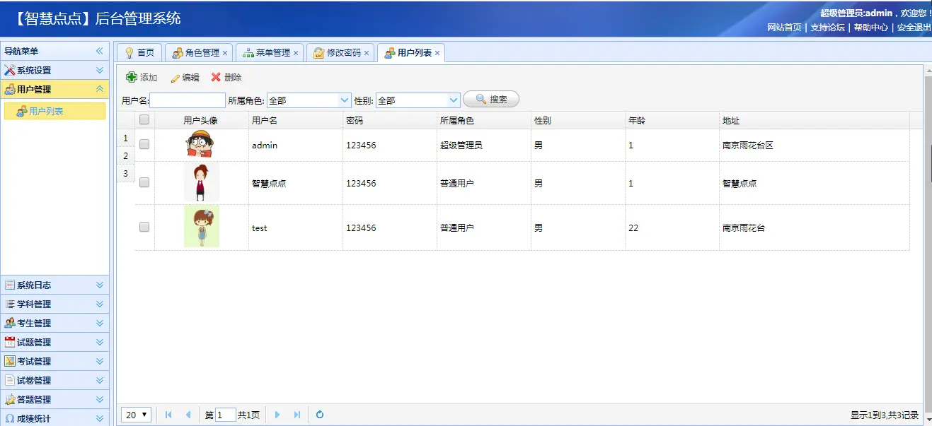Click the 角色管理 tab icon
The image size is (932, 426).
(178, 53)
